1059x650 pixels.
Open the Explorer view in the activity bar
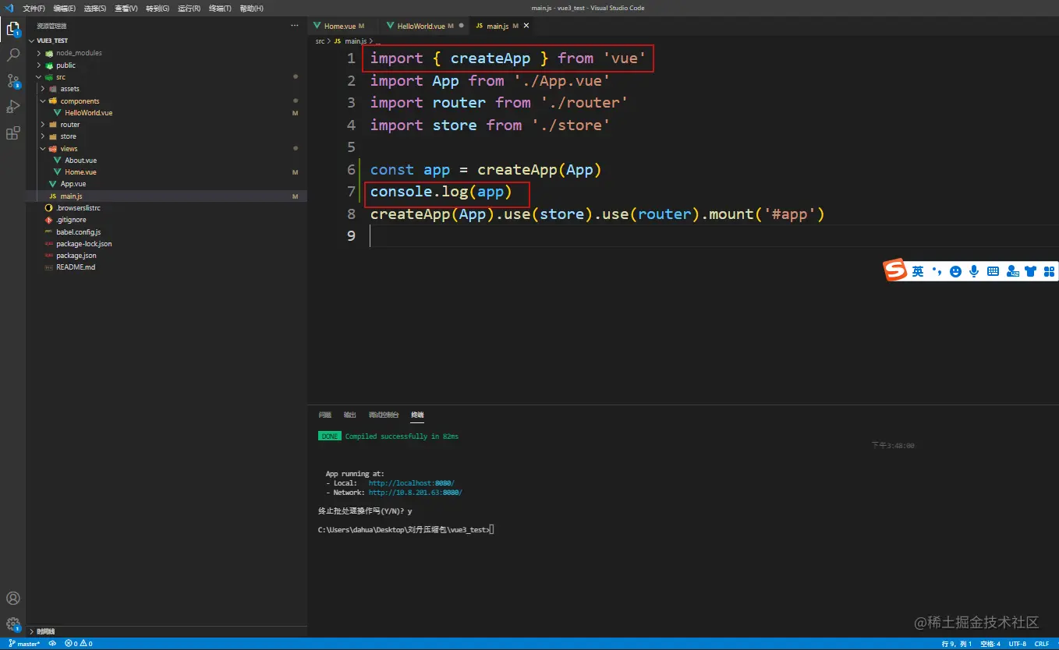(x=12, y=30)
